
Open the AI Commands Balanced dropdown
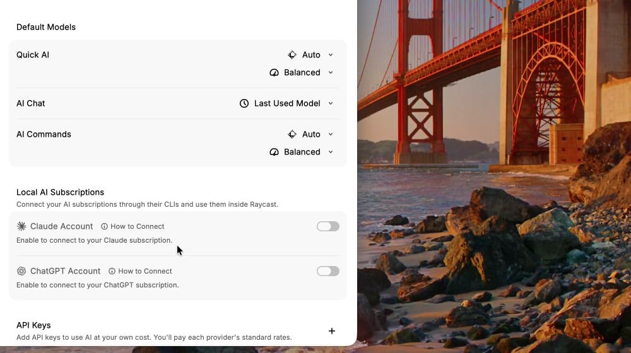coord(302,152)
